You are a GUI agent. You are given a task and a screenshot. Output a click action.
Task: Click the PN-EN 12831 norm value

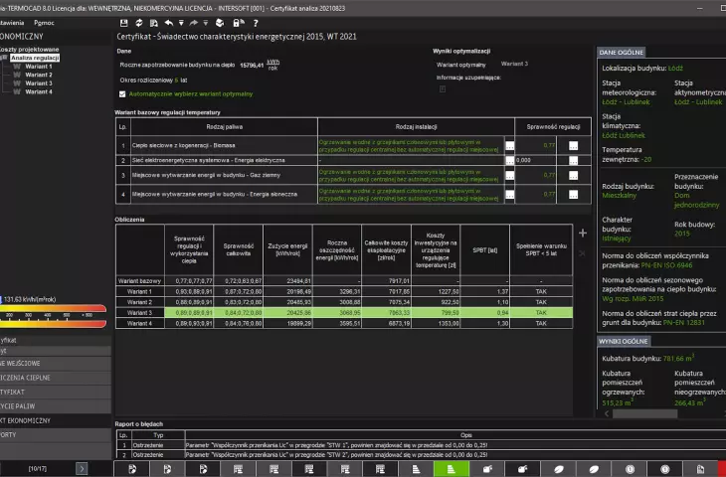[684, 323]
